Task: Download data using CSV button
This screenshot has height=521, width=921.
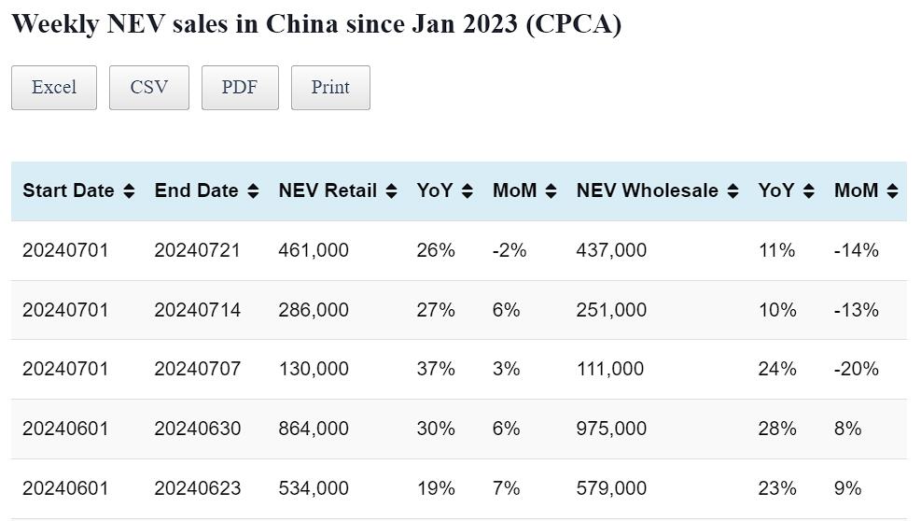Action: (x=149, y=88)
